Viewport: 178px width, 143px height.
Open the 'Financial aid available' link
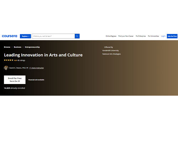coord(36,80)
